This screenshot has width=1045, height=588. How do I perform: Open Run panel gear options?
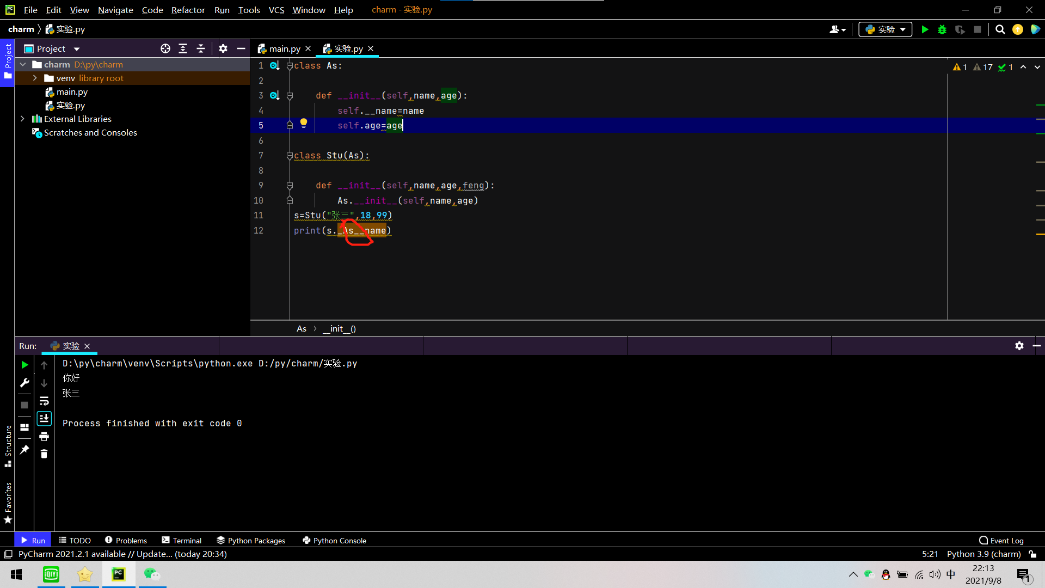[1019, 346]
